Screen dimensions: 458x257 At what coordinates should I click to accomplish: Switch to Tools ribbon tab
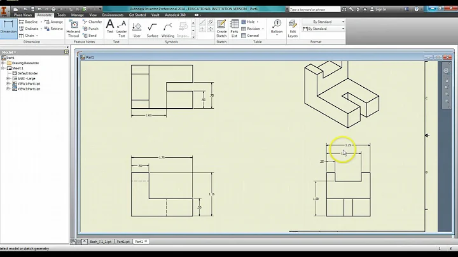click(x=61, y=15)
